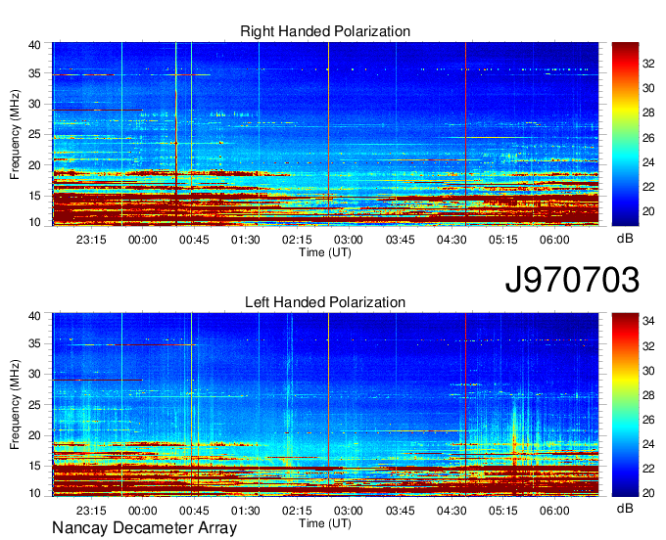
Task: Click the "Right Handed Polarization" plot title
Action: pyautogui.click(x=325, y=31)
